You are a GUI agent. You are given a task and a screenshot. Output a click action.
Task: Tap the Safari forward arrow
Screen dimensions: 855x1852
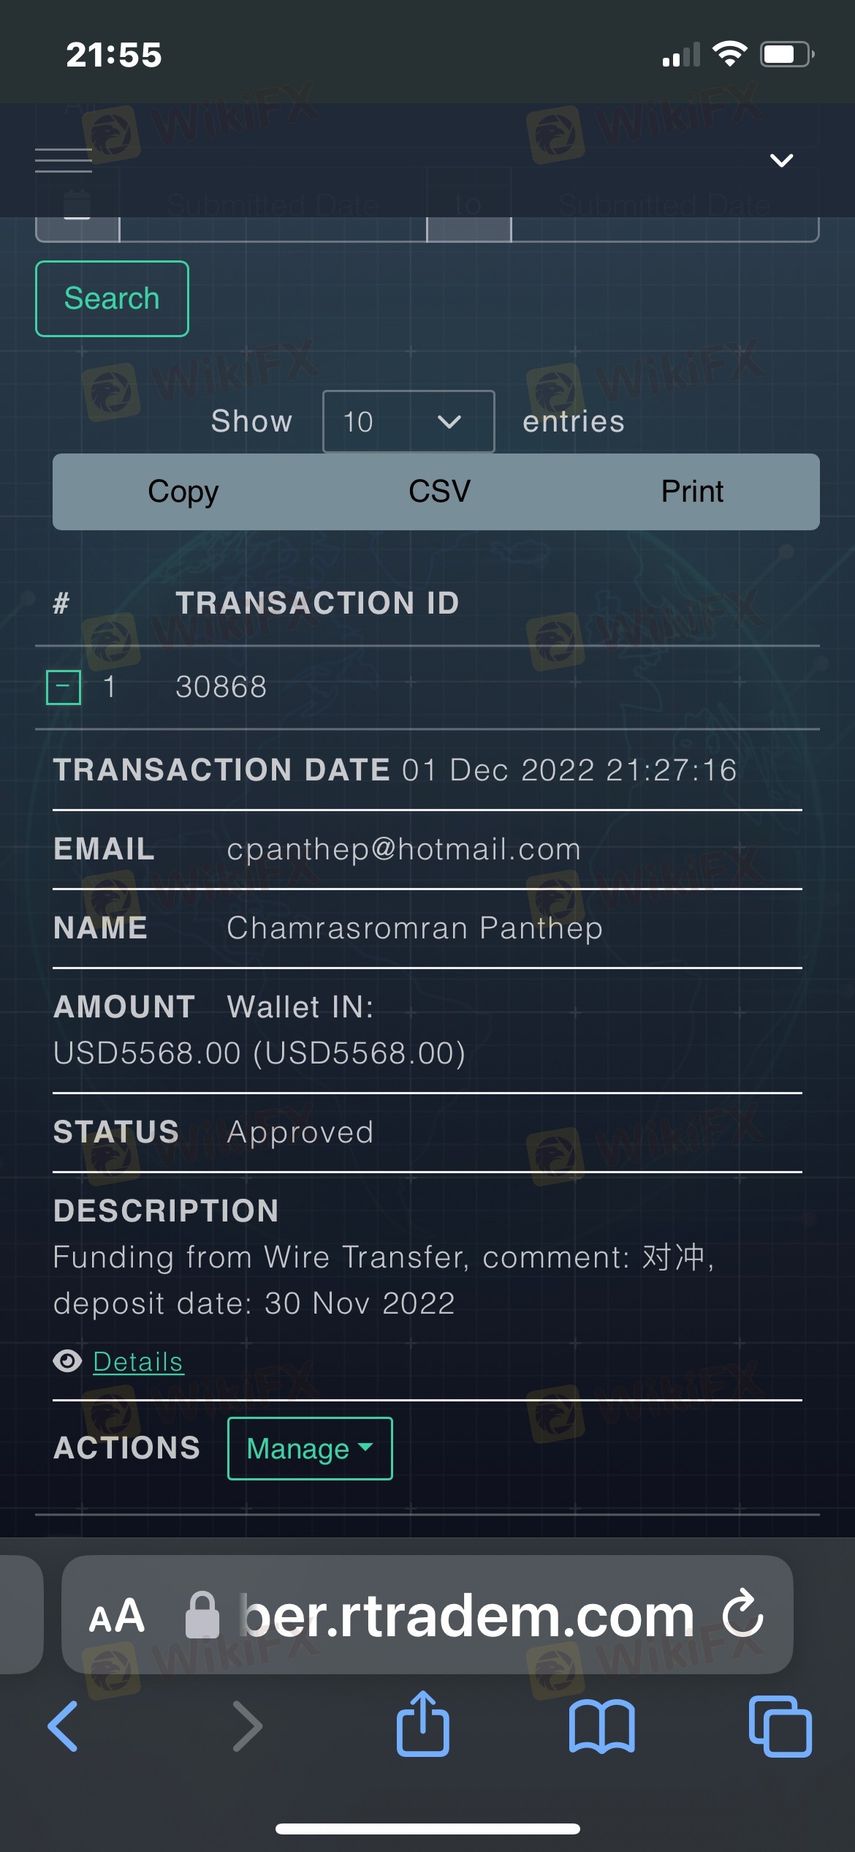(x=247, y=1726)
